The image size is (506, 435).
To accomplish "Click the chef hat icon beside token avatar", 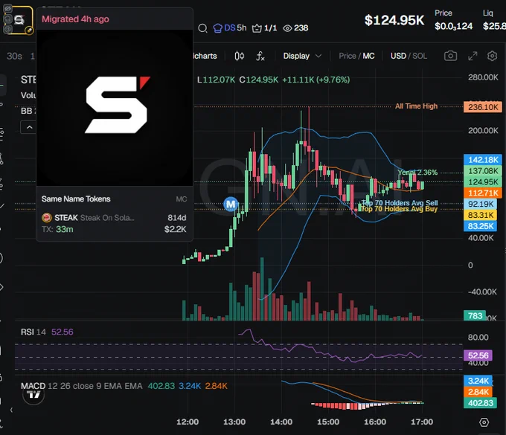I will (x=7, y=19).
